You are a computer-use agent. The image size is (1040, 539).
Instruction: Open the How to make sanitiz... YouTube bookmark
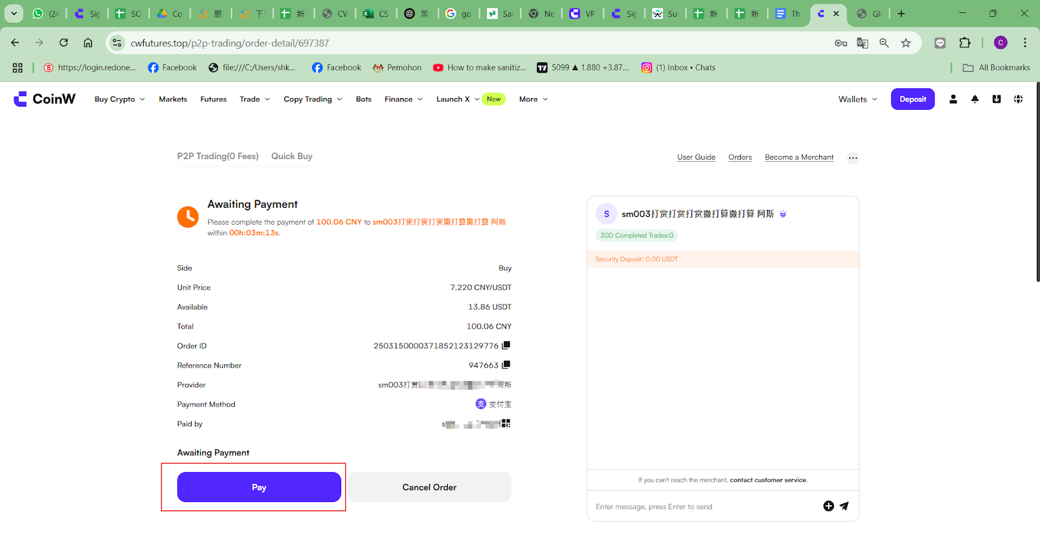click(480, 68)
